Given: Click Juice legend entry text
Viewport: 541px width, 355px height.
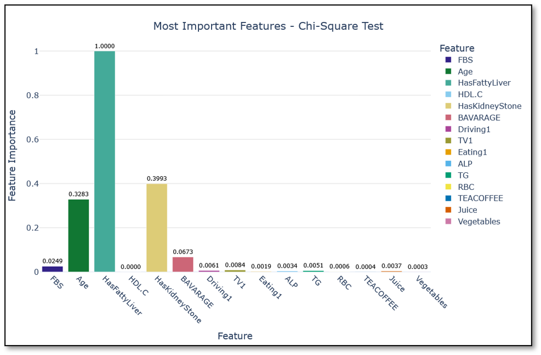Looking at the screenshot, I should click(x=467, y=210).
